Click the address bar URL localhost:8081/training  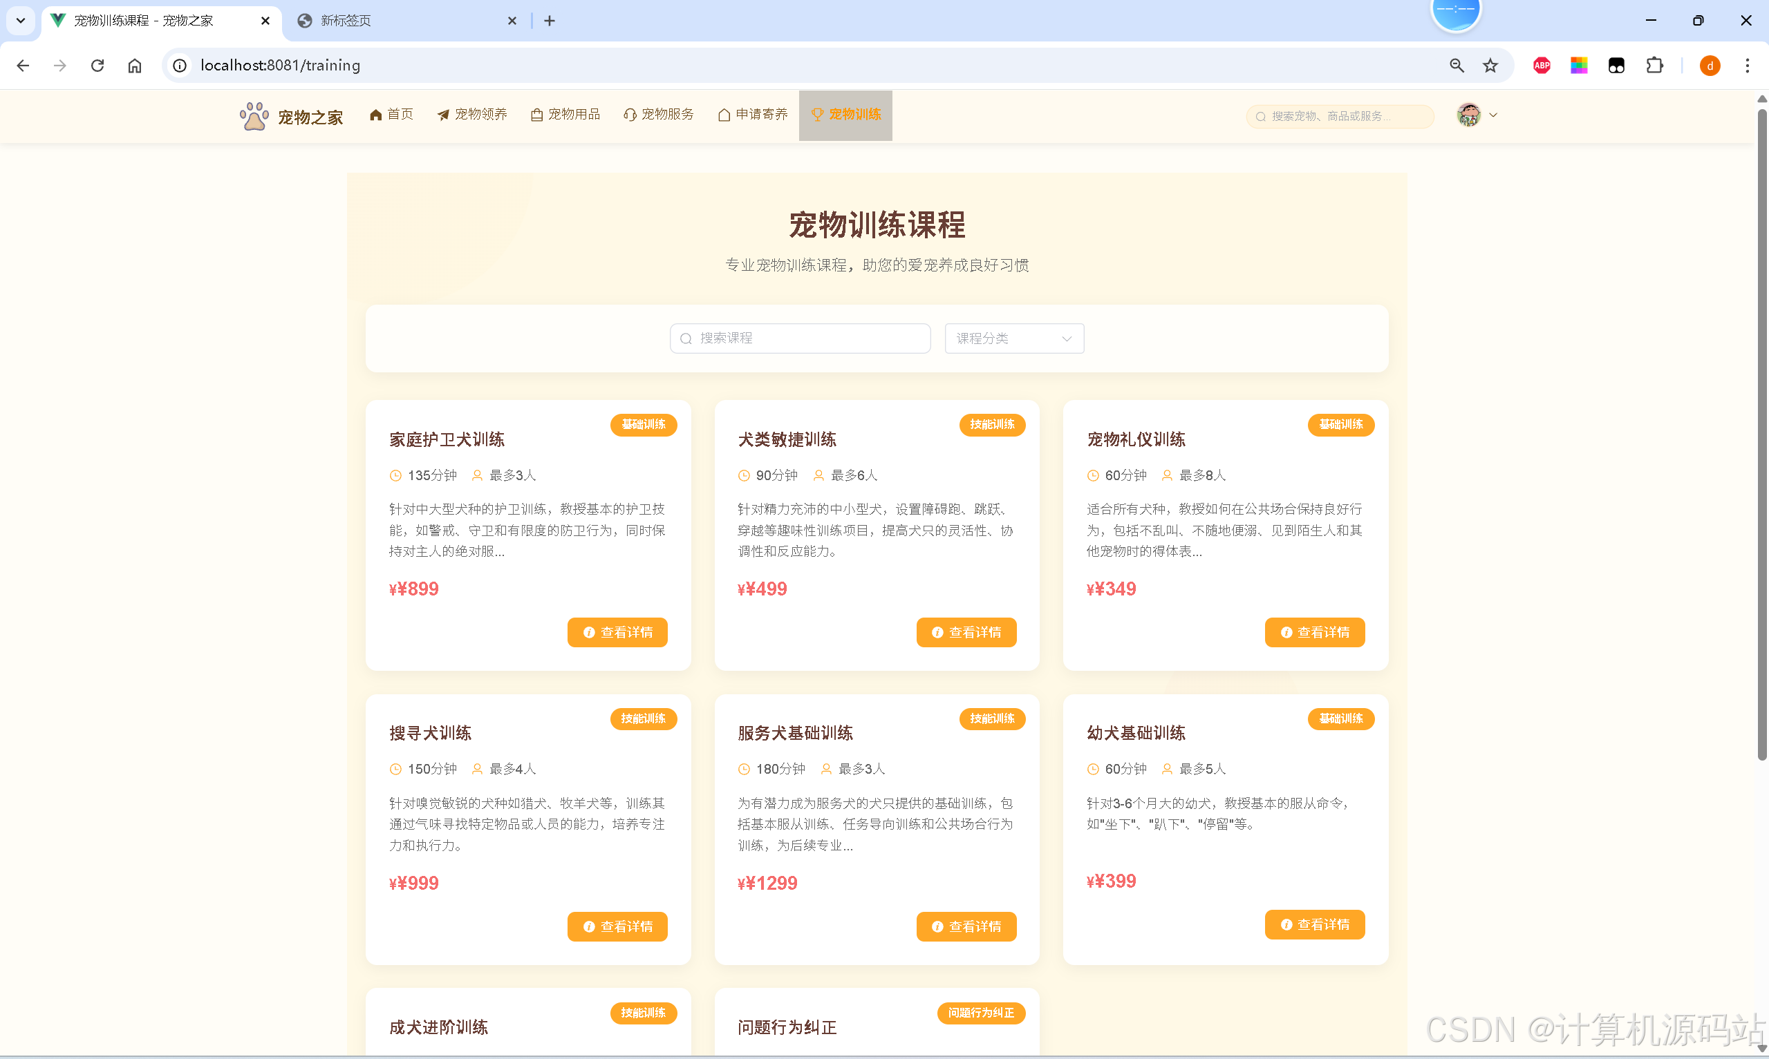coord(280,66)
